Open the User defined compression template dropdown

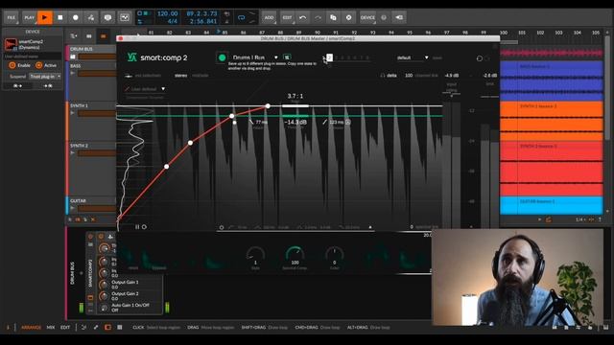point(145,89)
